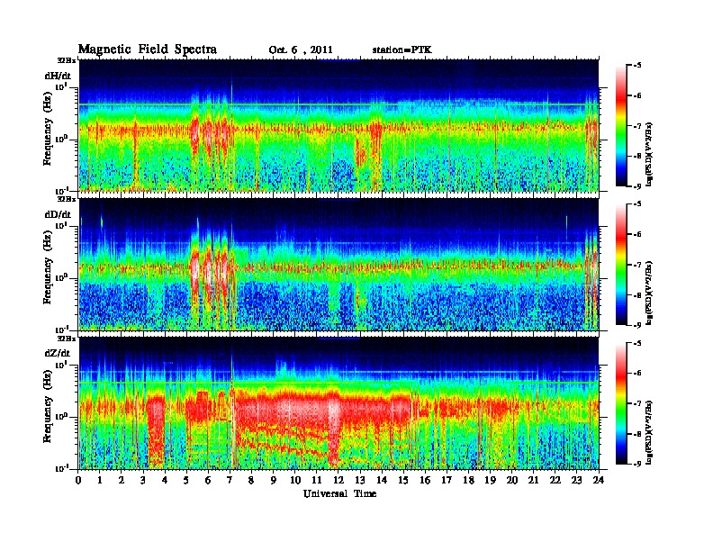Click the 10⁰ frequency tick of dH/dt panel

coord(62,139)
